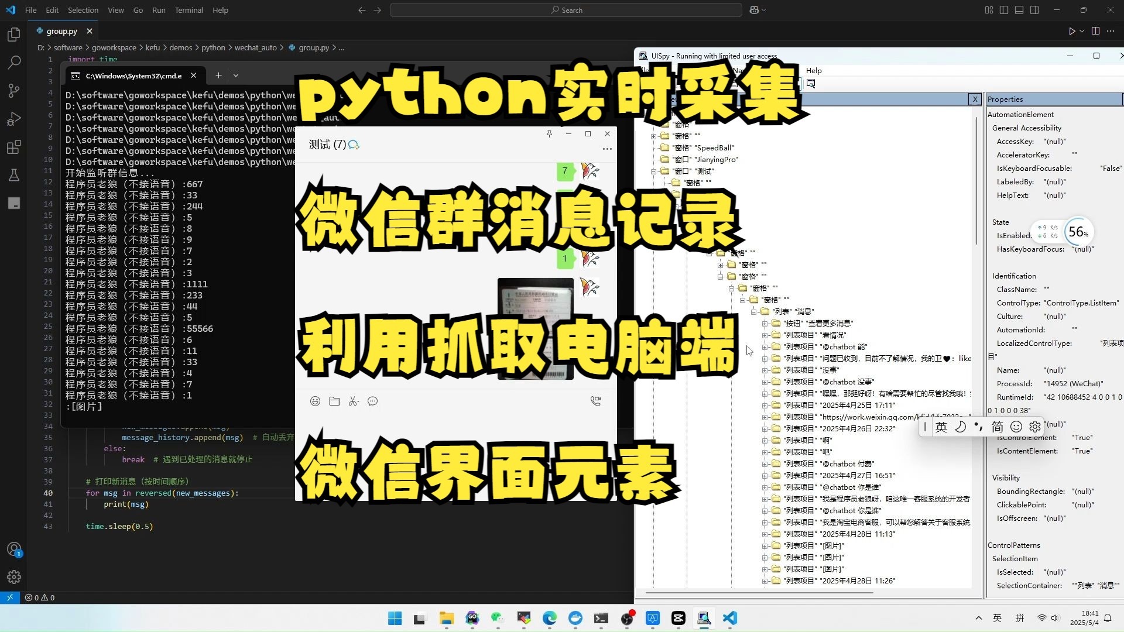Expand the "列表项目" "2025年4月25日 17:11" node

pyautogui.click(x=765, y=406)
